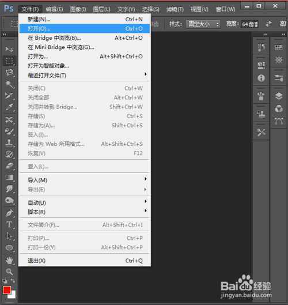Choose 打开为智能对象...

pyautogui.click(x=84, y=66)
